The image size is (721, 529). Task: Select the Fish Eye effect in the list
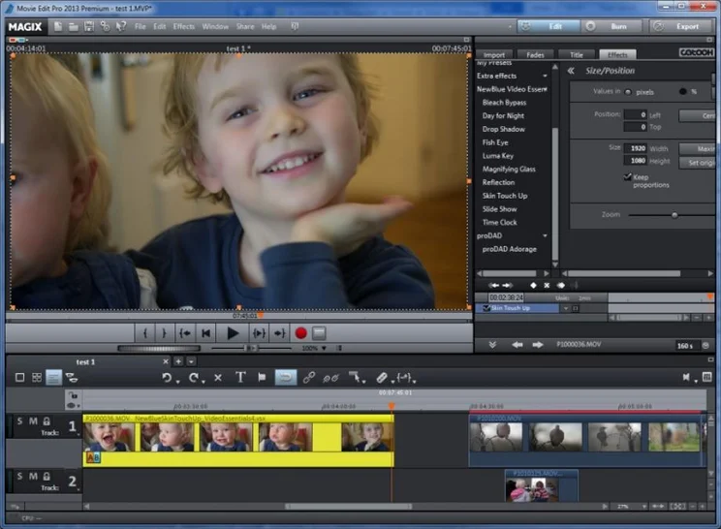(495, 142)
